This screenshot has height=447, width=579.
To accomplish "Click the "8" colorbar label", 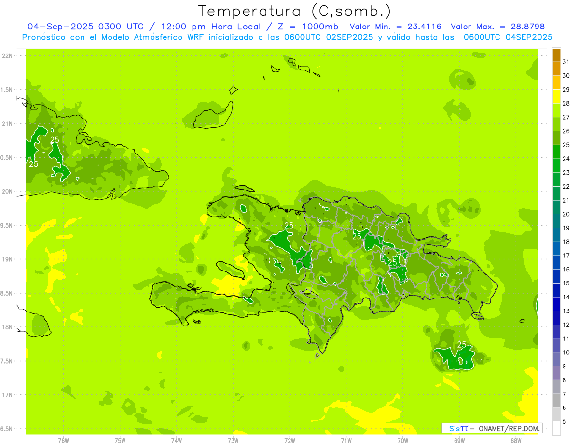I will 565,380.
